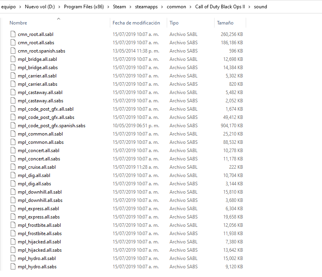Expand the chevron after 'Call of Duty Black Ops II'

coord(249,7)
